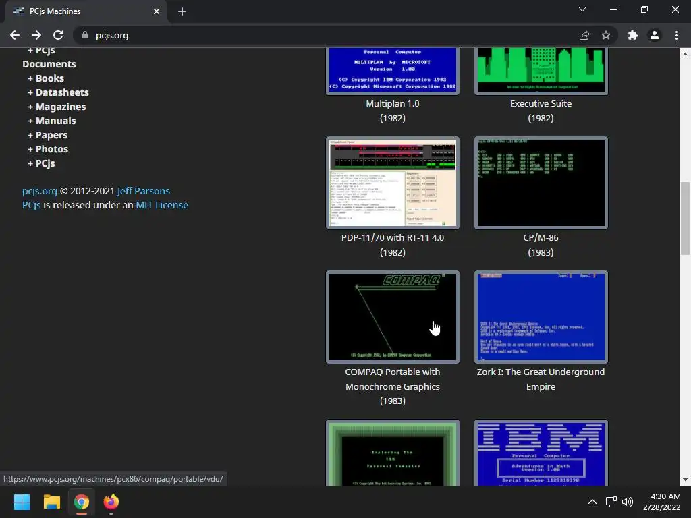
Task: Click COMPAQ Portable with Monochrome Graphics caption
Action: (x=393, y=379)
